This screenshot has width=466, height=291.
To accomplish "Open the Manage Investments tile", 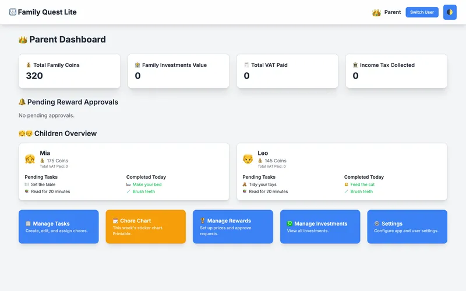I will point(320,226).
